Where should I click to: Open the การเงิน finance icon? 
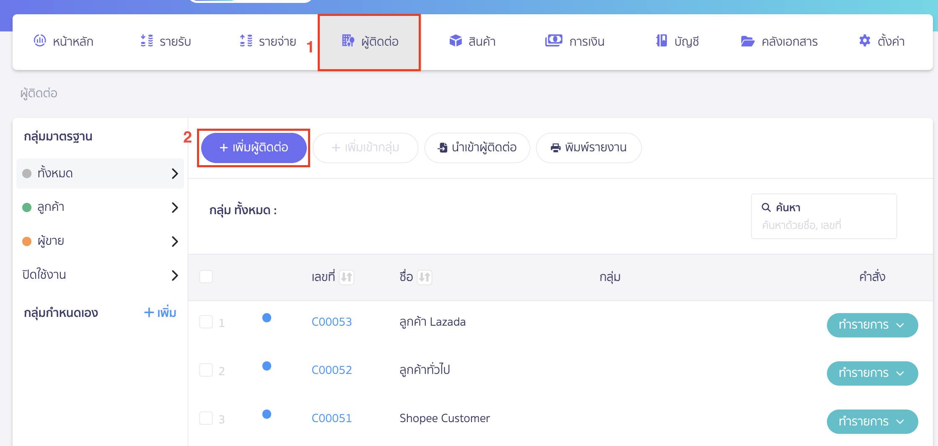tap(554, 41)
